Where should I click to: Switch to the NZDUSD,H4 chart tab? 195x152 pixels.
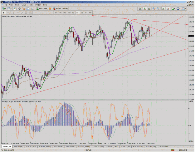point(164,147)
